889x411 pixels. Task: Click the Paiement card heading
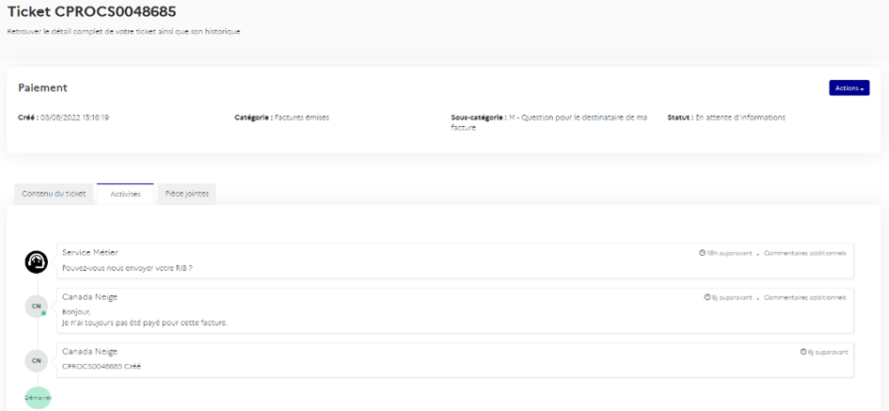click(x=42, y=87)
